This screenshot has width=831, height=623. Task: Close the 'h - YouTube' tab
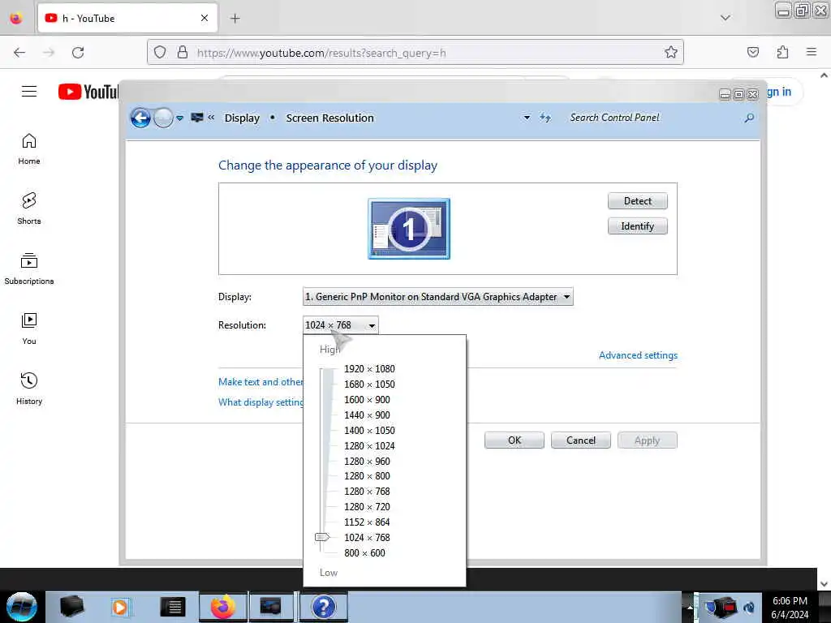pyautogui.click(x=204, y=19)
